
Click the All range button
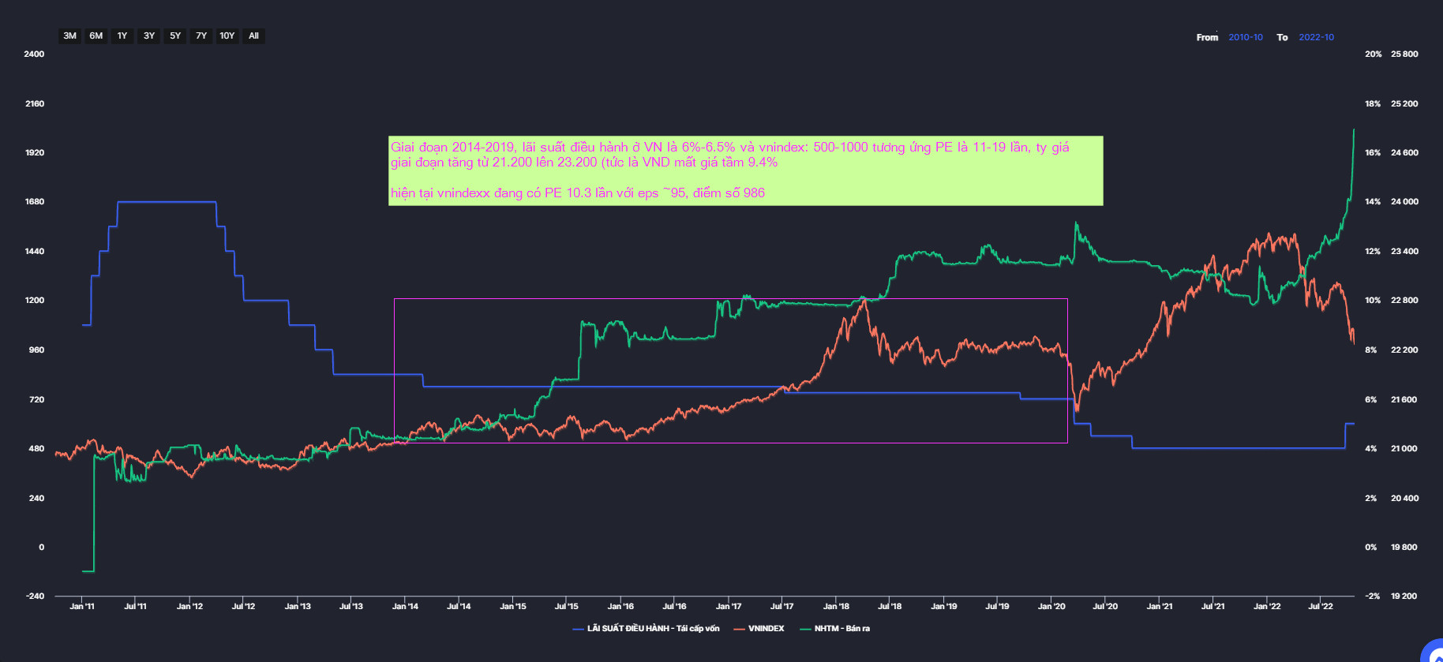click(253, 36)
